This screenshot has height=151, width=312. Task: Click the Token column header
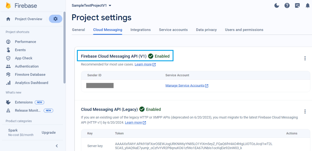click(x=119, y=133)
